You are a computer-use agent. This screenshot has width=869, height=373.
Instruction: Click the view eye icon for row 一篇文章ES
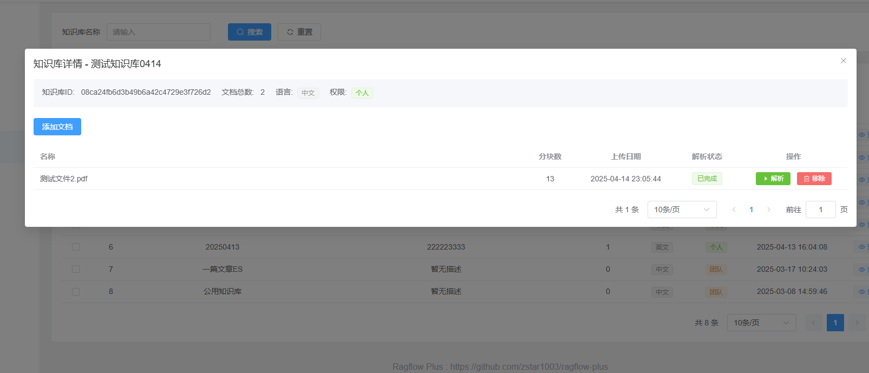(x=862, y=269)
